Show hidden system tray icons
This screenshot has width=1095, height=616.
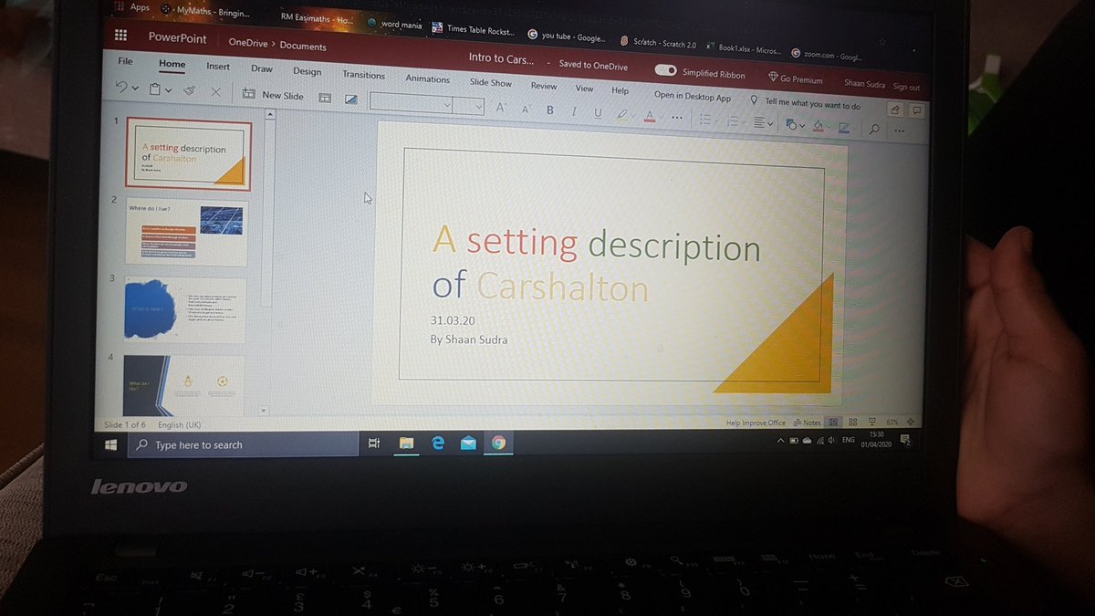(780, 440)
